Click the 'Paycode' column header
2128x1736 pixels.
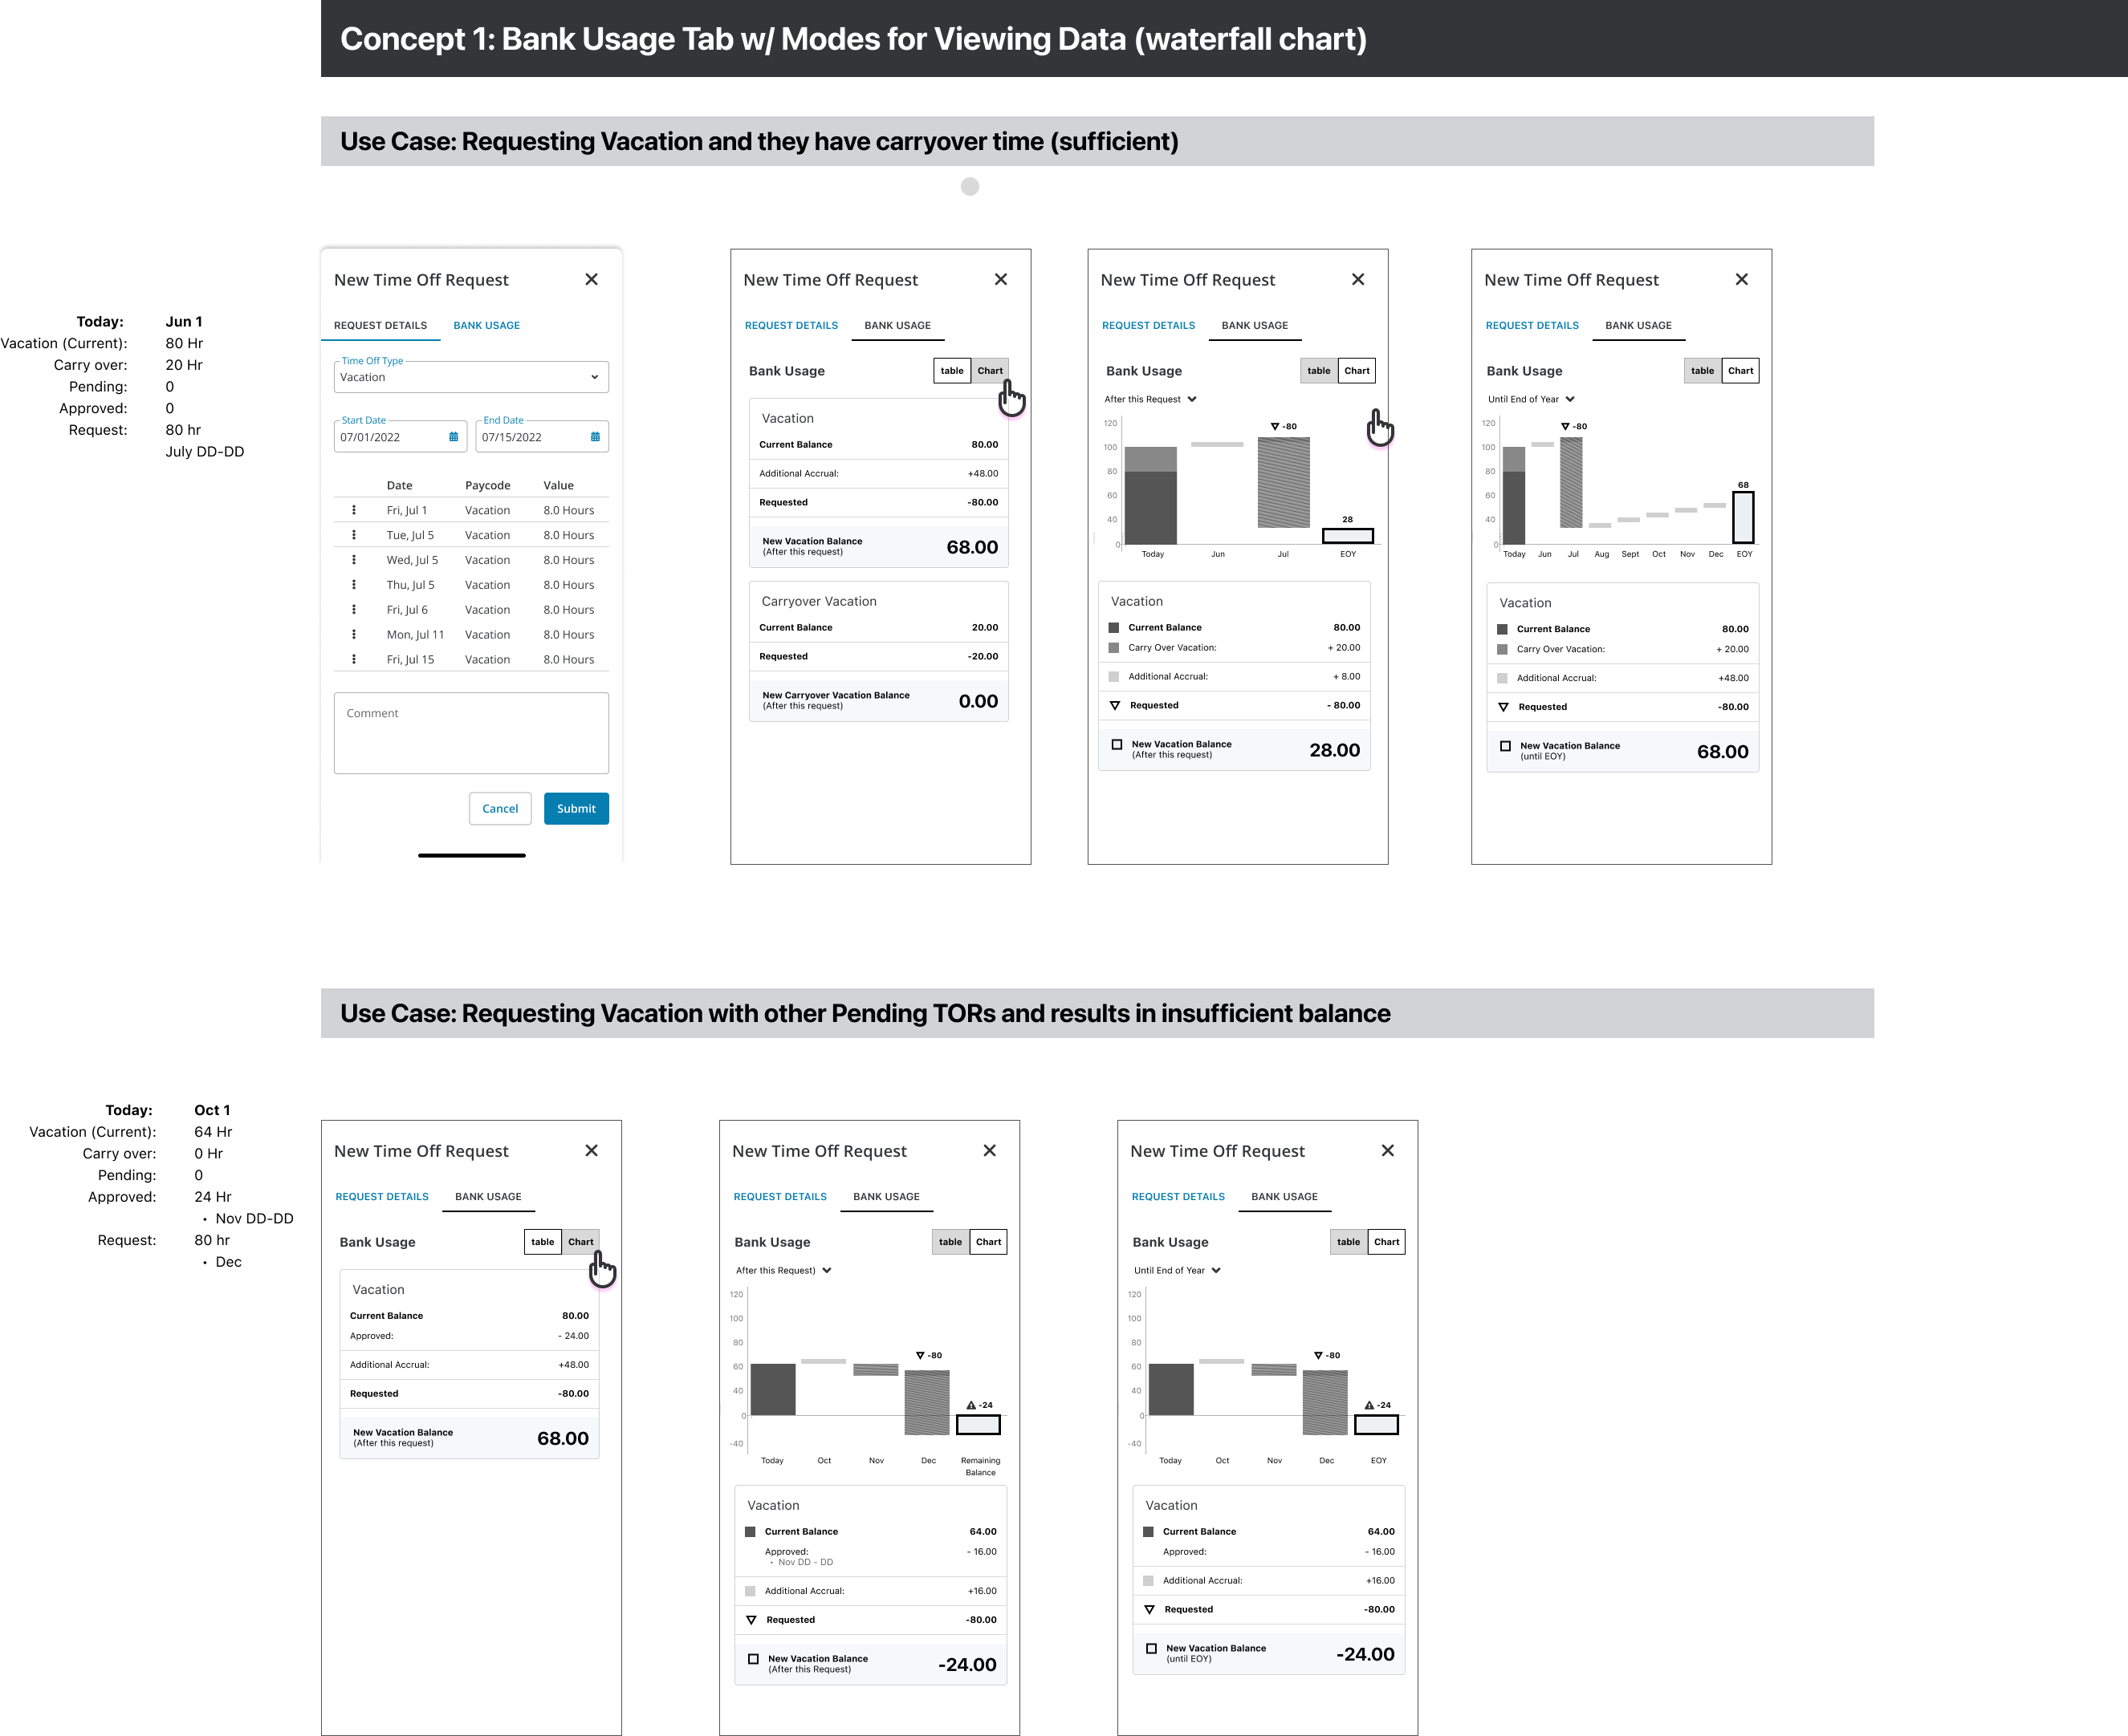click(x=487, y=486)
